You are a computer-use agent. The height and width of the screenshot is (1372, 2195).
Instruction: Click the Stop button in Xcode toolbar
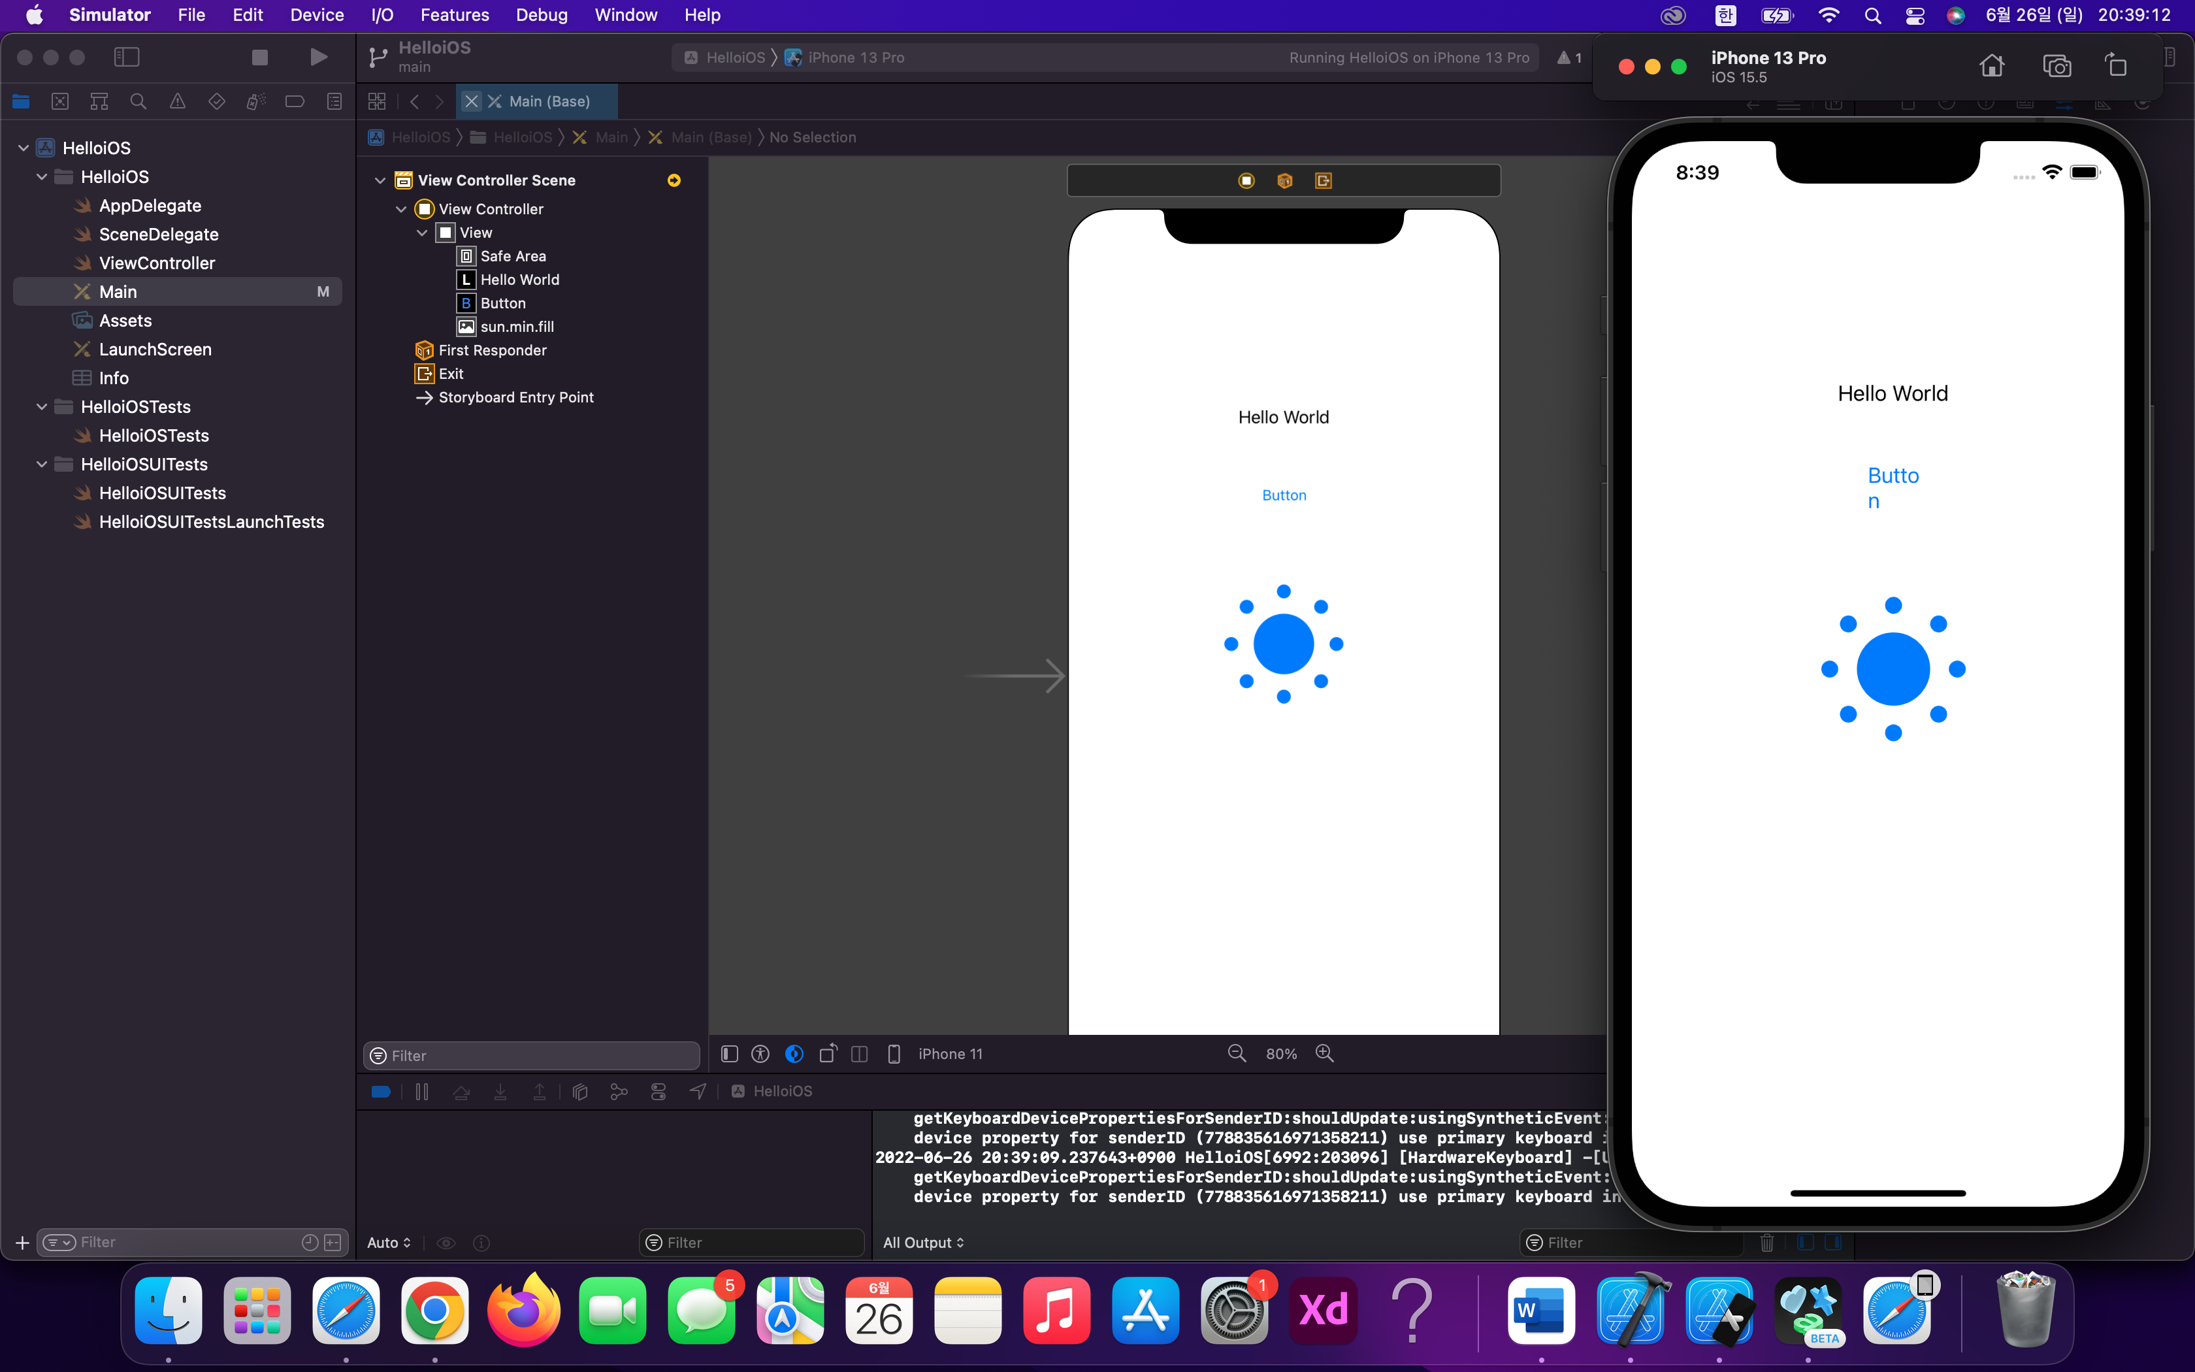tap(259, 57)
